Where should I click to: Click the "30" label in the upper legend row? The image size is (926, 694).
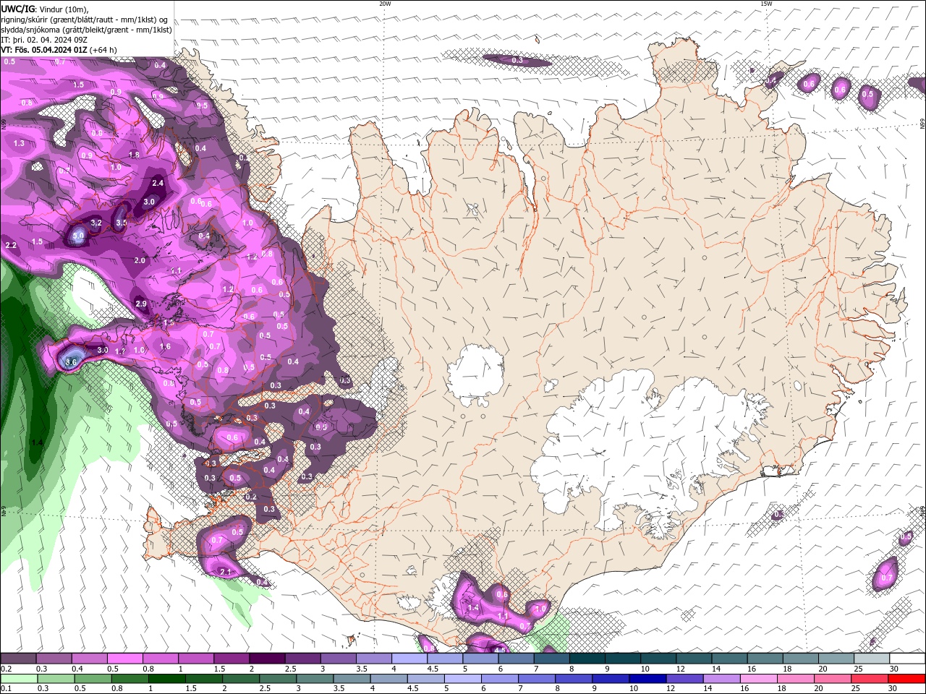[894, 669]
